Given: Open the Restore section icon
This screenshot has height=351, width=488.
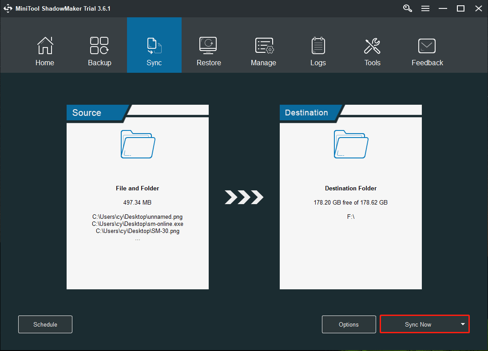Looking at the screenshot, I should click(x=208, y=46).
